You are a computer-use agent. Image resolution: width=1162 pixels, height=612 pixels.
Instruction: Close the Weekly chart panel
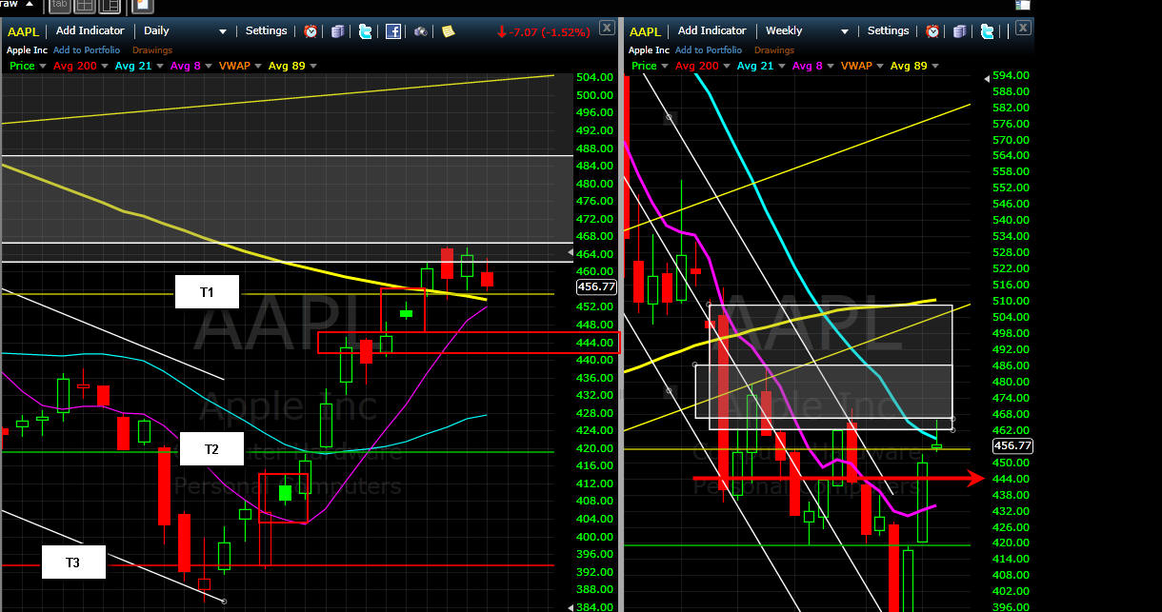tap(1022, 28)
